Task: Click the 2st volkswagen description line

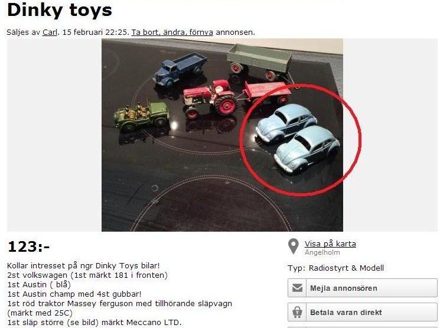Action: 87,275
